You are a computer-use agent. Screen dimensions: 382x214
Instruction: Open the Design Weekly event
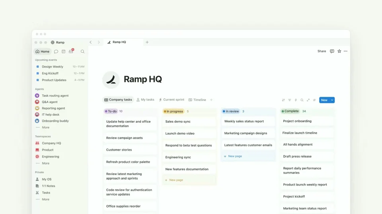pos(60,67)
